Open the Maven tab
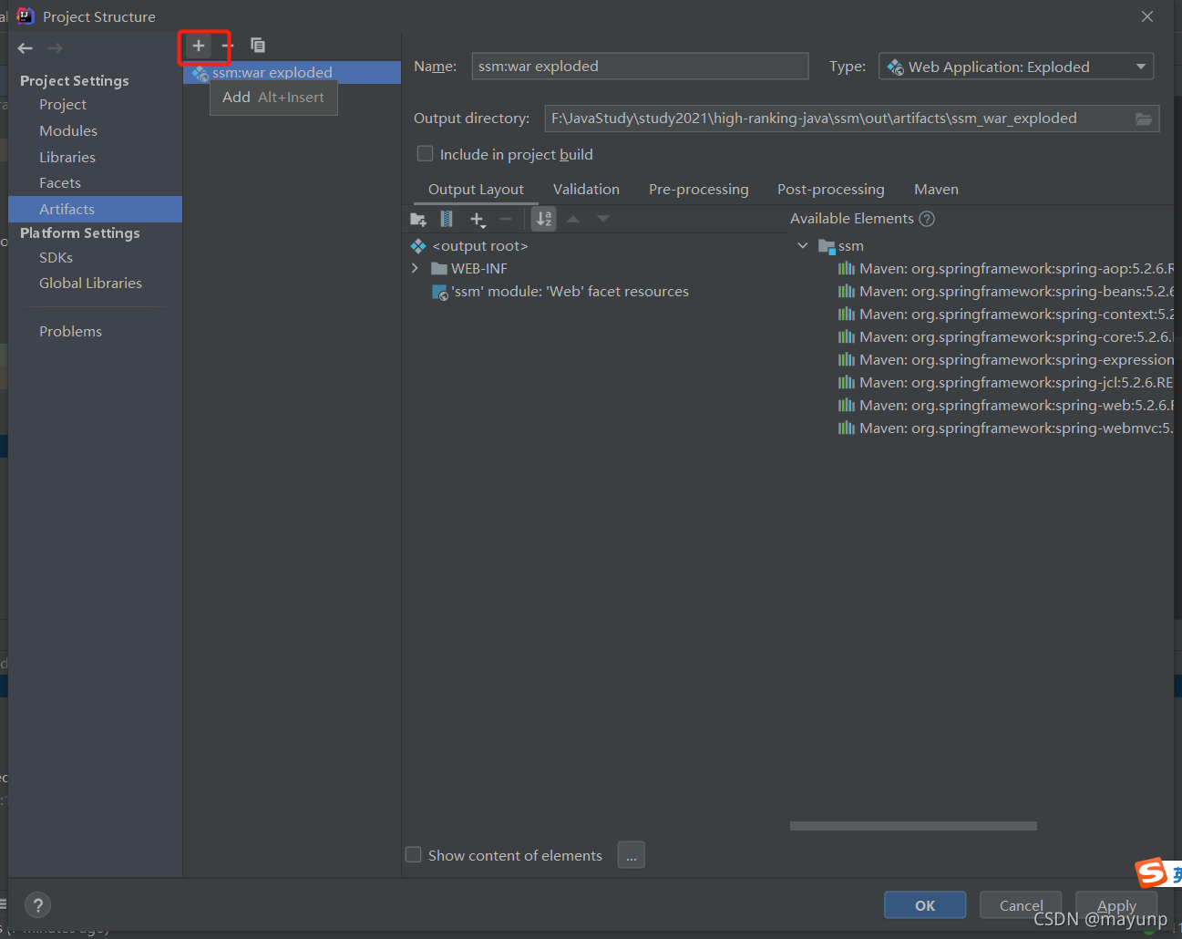Screen dimensions: 1182x939 (x=936, y=189)
